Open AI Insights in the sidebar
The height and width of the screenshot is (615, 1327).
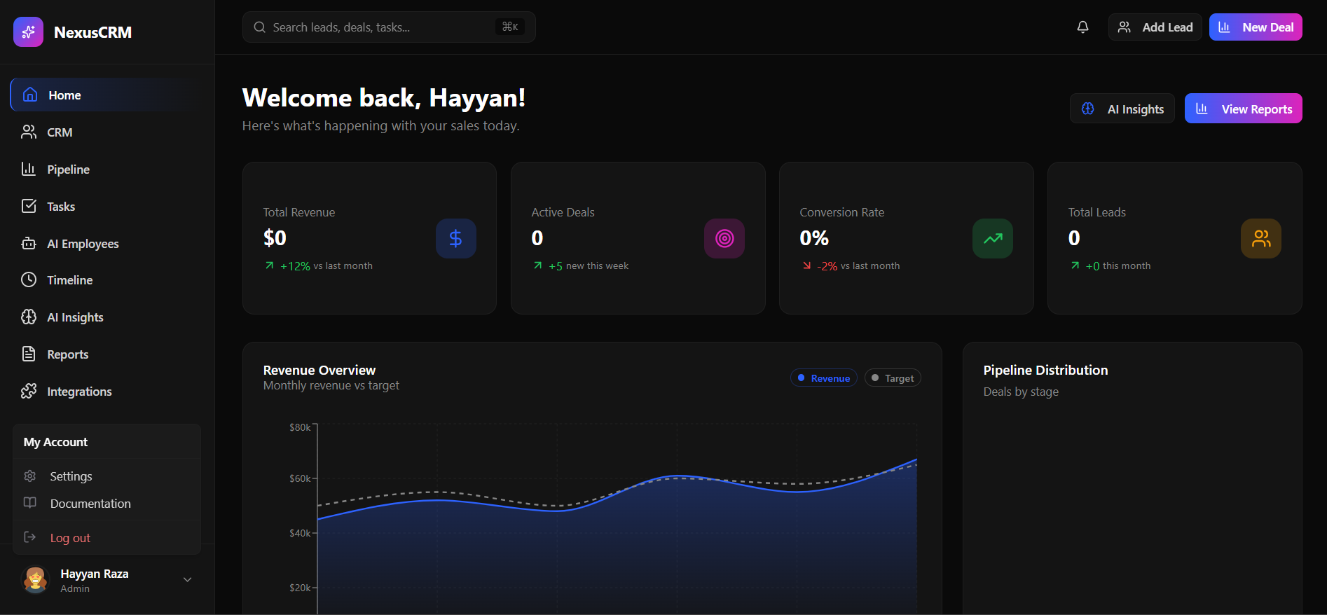[106, 317]
